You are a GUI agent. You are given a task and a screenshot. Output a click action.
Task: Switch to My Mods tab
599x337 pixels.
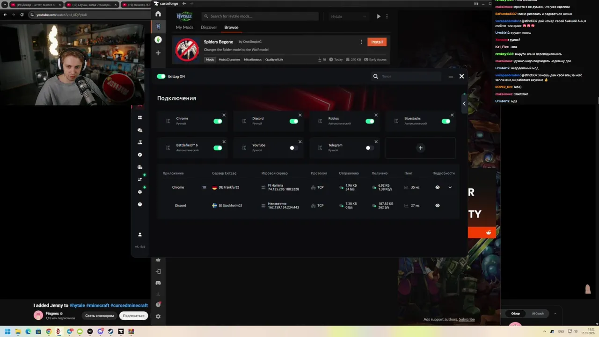[184, 27]
